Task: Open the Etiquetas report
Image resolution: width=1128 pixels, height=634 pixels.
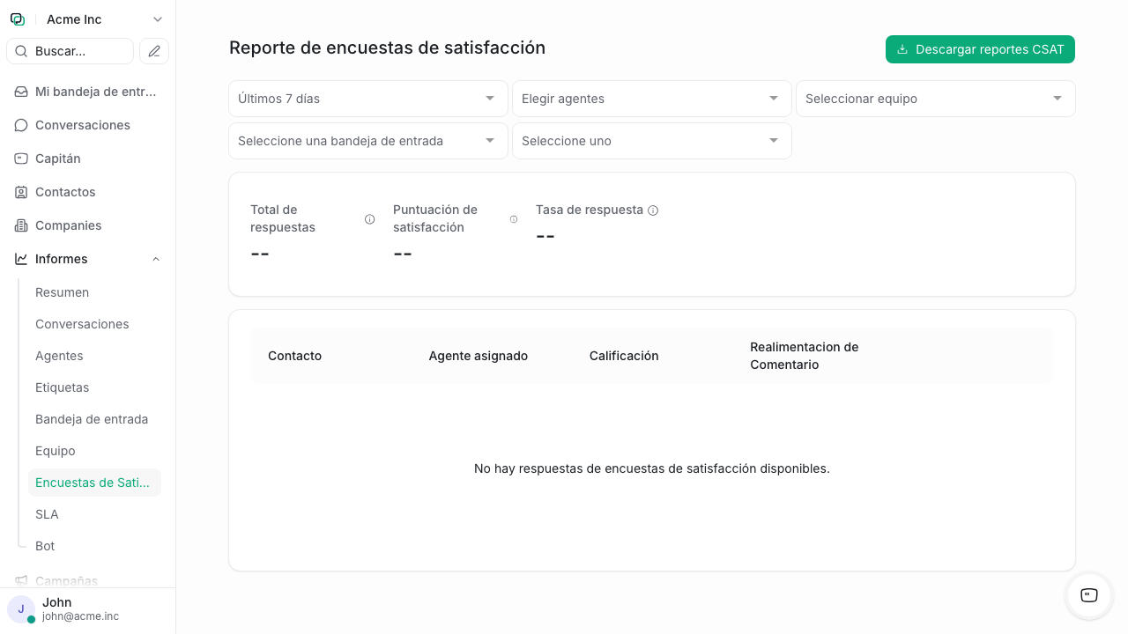Action: (x=60, y=387)
